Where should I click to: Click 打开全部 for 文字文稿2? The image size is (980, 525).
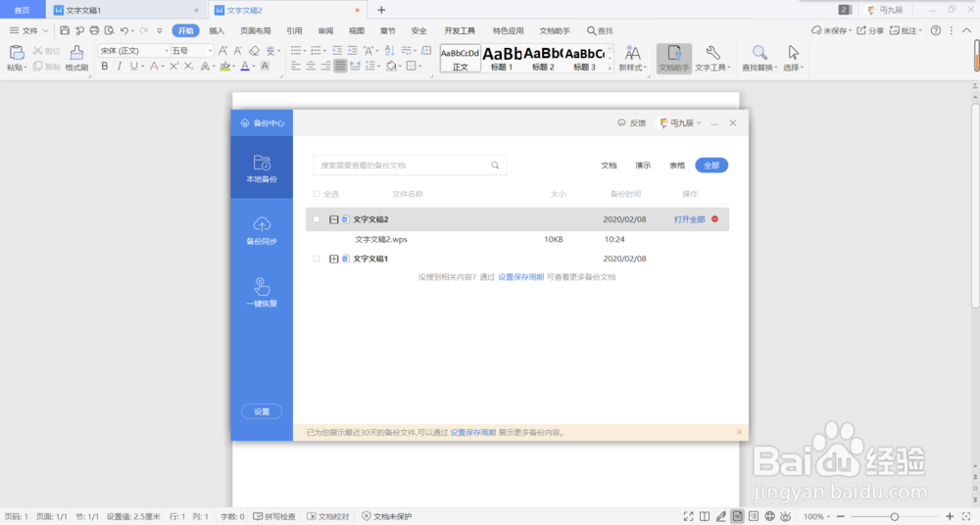click(689, 219)
